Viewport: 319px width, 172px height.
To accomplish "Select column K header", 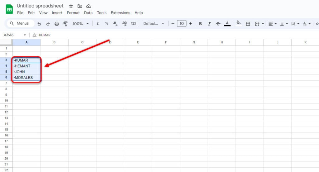I will (x=305, y=42).
